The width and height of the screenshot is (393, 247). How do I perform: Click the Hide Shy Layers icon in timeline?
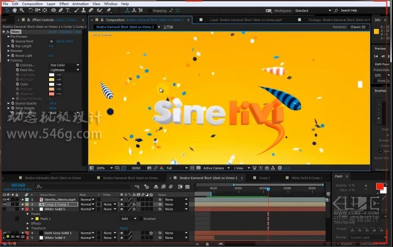point(156,186)
